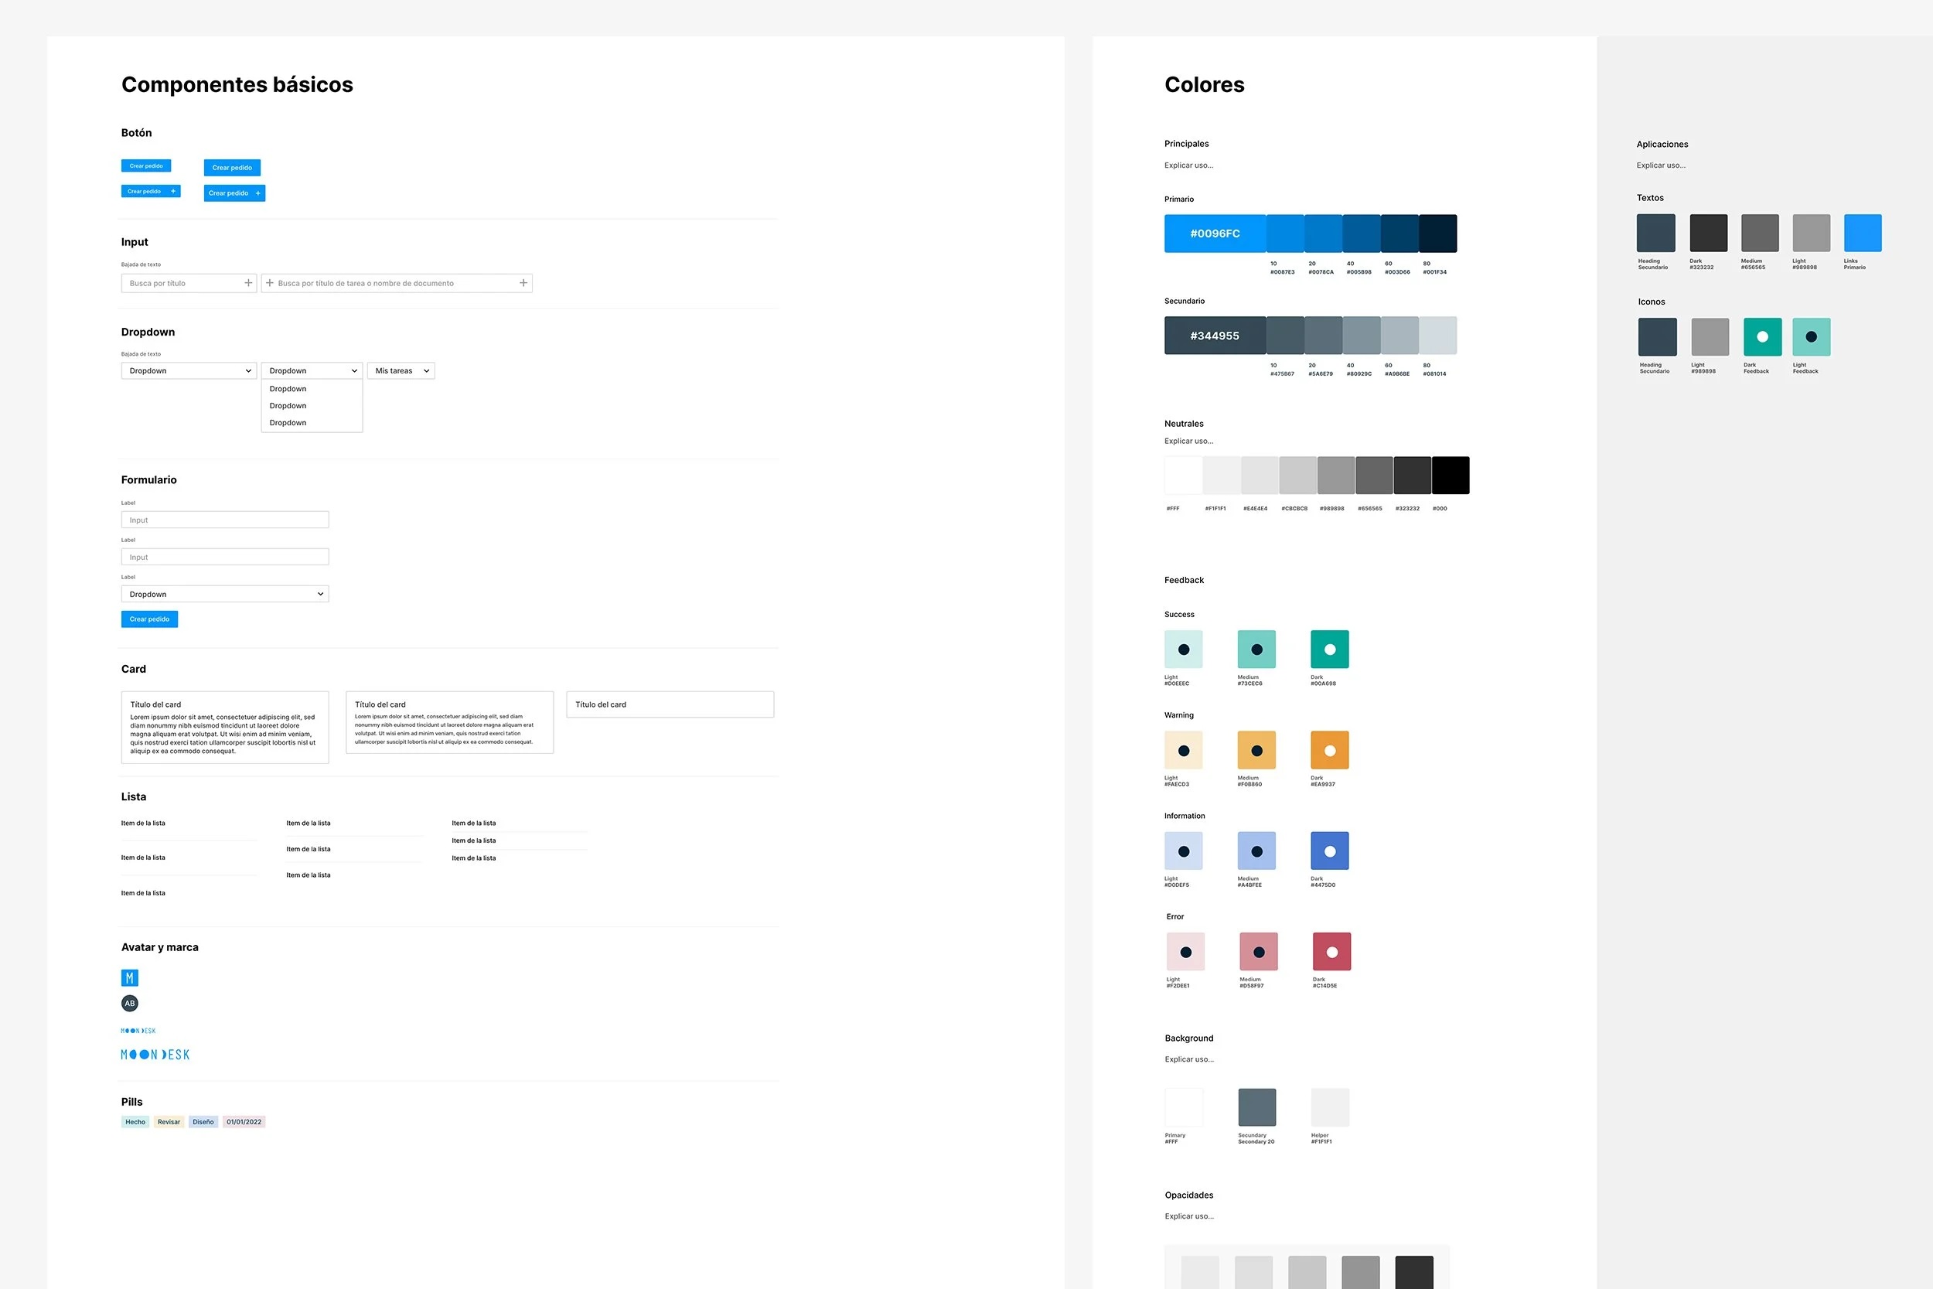Open the 'Mis tareas' dropdown

click(401, 370)
